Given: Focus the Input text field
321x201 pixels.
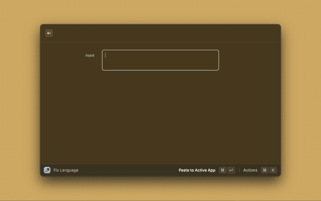Looking at the screenshot, I should click(160, 60).
